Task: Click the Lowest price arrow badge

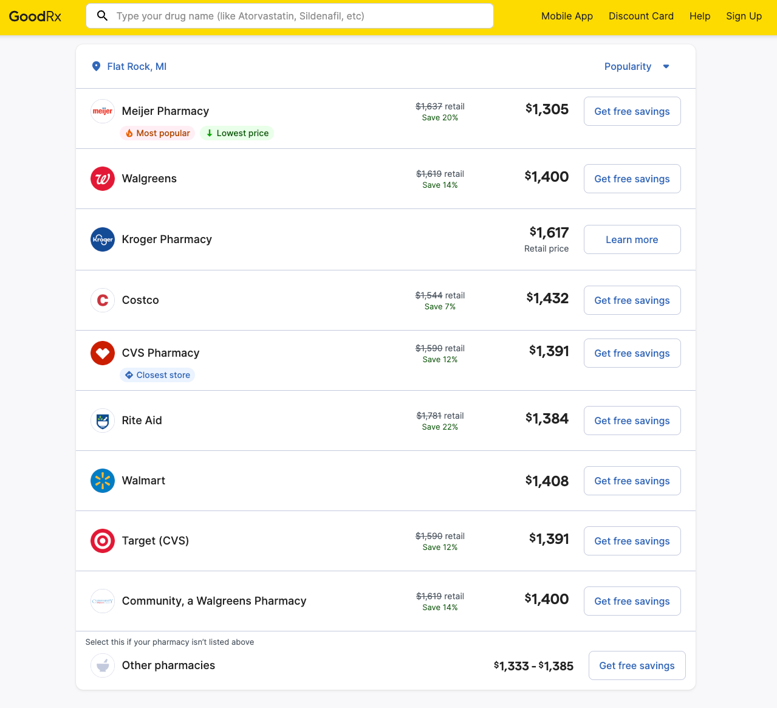Action: click(x=237, y=133)
